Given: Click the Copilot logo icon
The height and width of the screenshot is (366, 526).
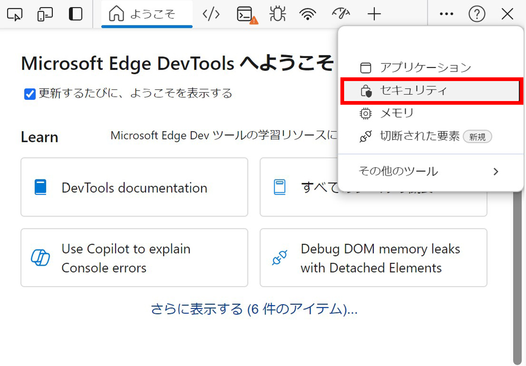Looking at the screenshot, I should tap(40, 258).
